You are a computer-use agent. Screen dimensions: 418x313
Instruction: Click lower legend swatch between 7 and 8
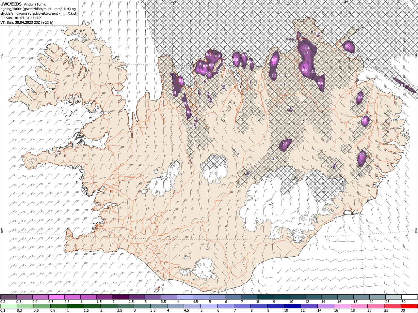coord(242,306)
